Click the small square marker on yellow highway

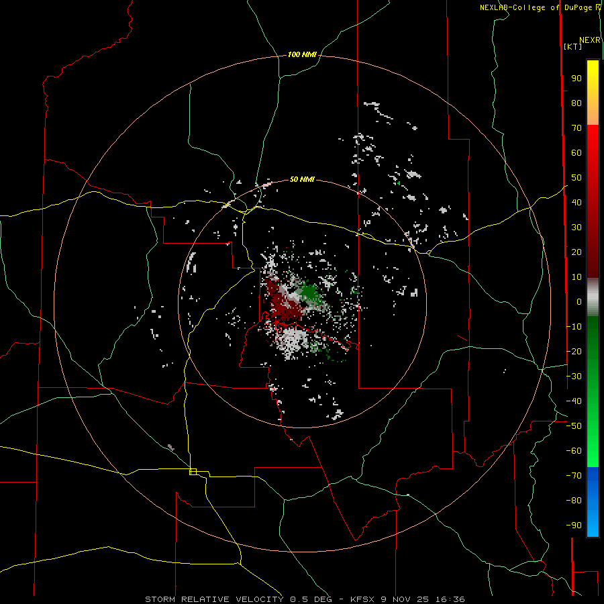click(x=193, y=472)
